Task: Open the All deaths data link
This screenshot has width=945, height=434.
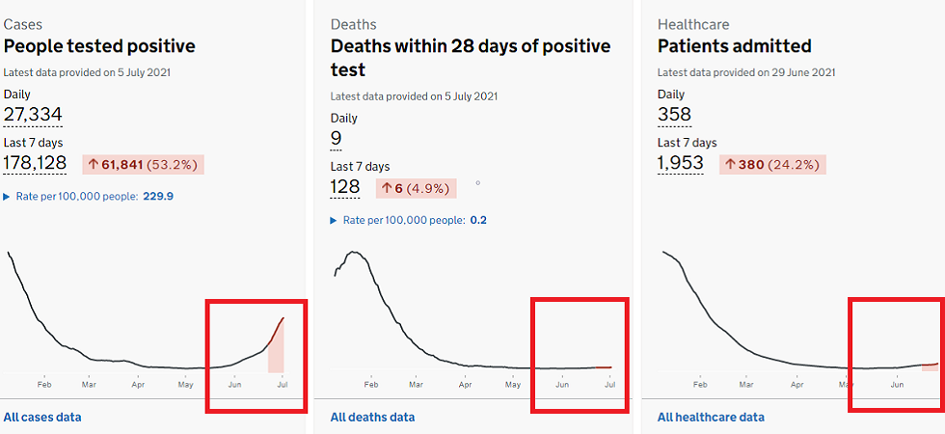Action: [x=372, y=417]
